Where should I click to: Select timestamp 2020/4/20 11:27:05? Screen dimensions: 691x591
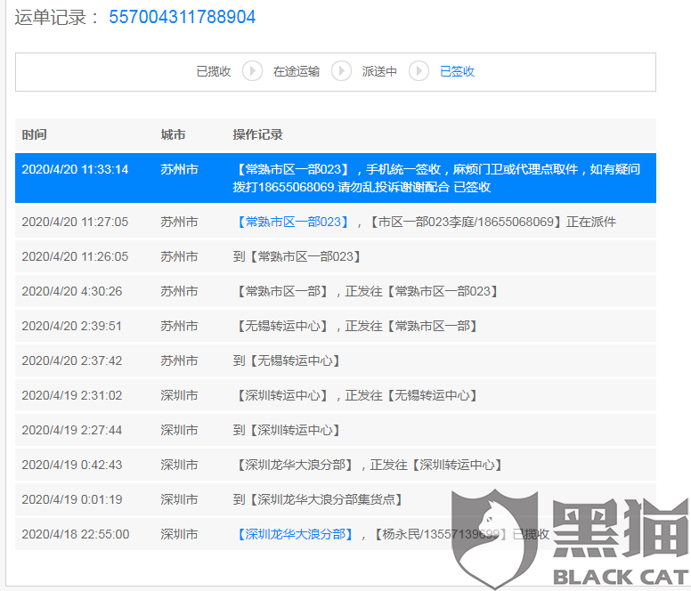(75, 222)
